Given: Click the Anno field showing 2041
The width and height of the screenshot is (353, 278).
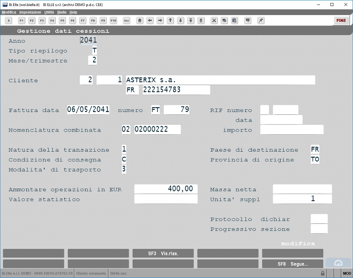Looking at the screenshot, I should click(x=89, y=40).
